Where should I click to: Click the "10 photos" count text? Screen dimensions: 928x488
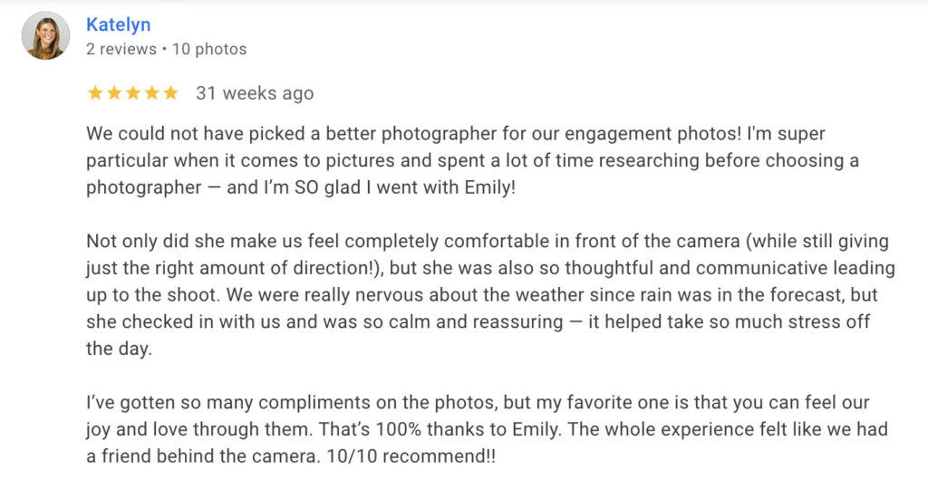point(209,49)
